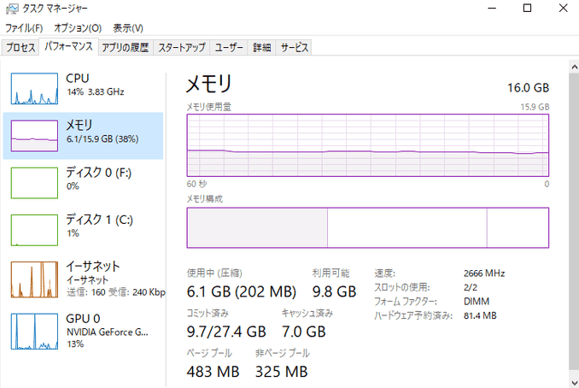Screen dimensions: 579x388
Task: Click the 送信: 160 受信: 240 Kbps text
Action: [x=116, y=292]
